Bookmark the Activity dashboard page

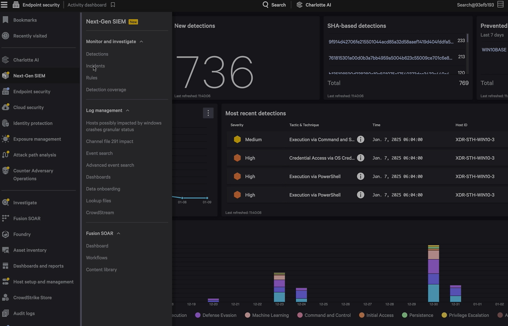pyautogui.click(x=113, y=5)
